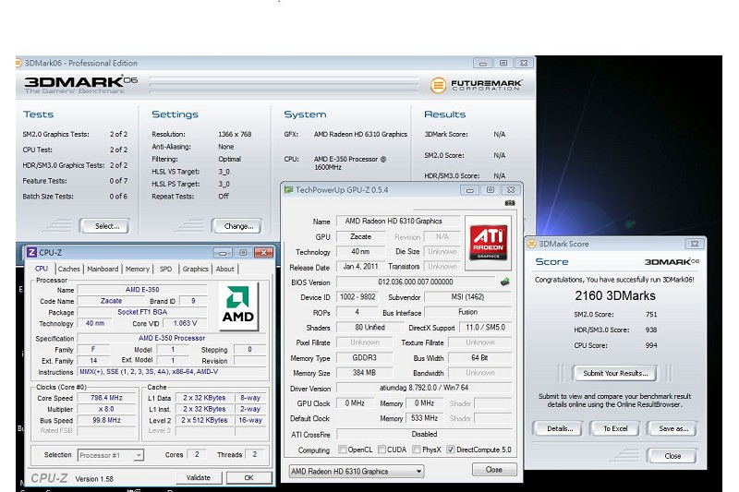
Task: Click the Change... settings button
Action: tap(238, 226)
